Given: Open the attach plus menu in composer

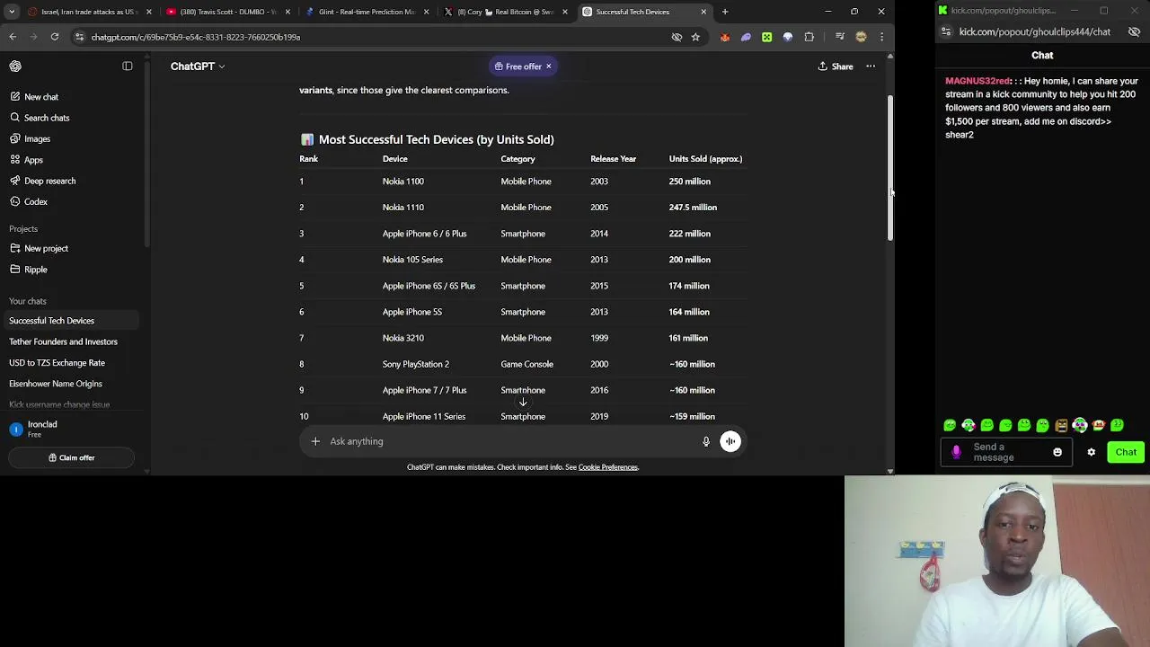Looking at the screenshot, I should tap(315, 441).
